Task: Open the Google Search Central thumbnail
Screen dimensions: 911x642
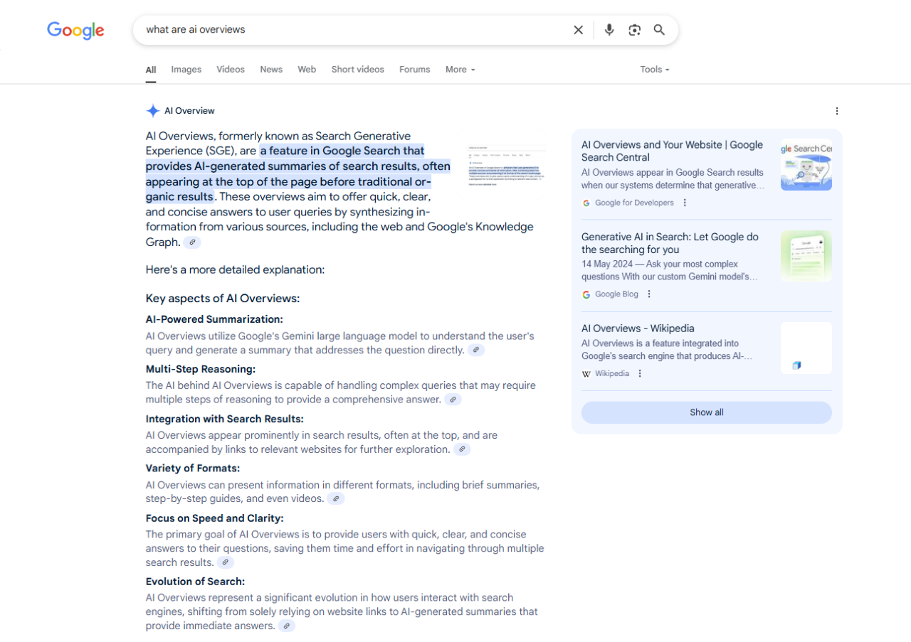Action: click(806, 164)
